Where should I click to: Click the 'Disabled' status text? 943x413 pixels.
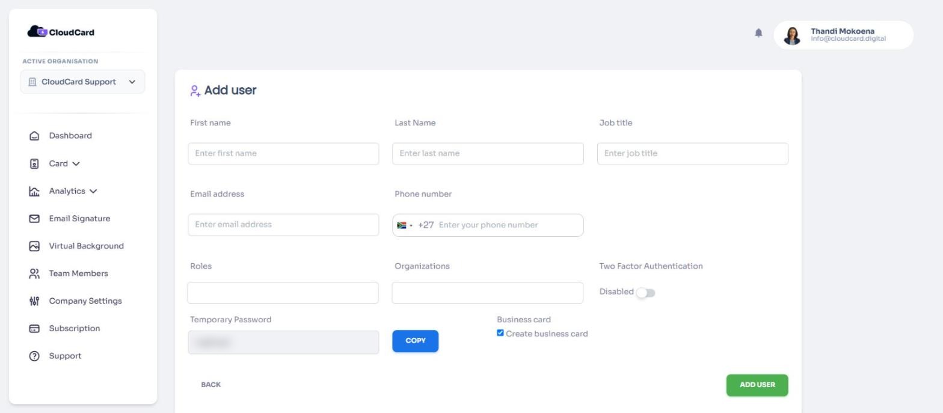point(616,292)
